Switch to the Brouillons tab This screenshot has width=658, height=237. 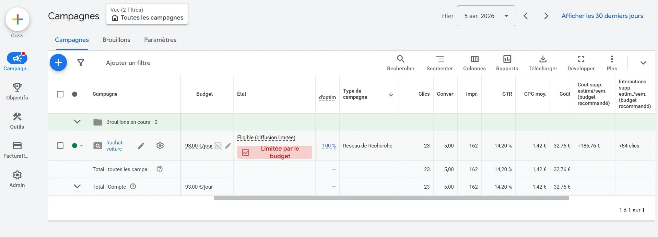pyautogui.click(x=116, y=40)
